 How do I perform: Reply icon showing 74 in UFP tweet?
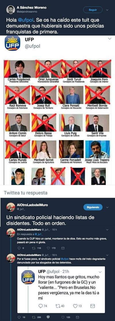pos(41,306)
